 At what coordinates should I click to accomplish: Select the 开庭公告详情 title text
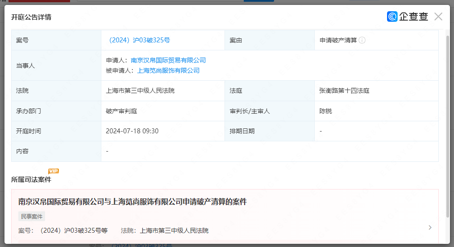pos(31,17)
